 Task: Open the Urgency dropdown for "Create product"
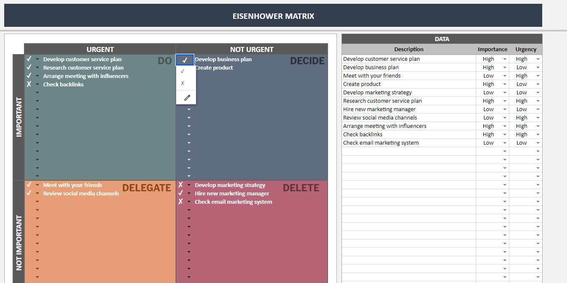click(538, 84)
